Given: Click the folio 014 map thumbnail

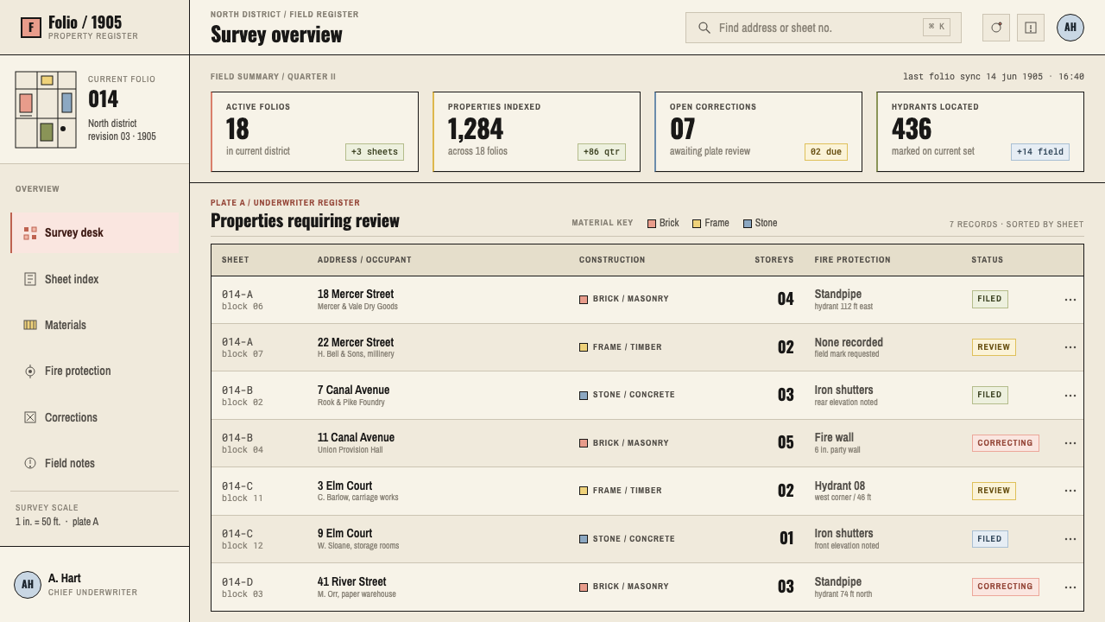Looking at the screenshot, I should pos(46,110).
